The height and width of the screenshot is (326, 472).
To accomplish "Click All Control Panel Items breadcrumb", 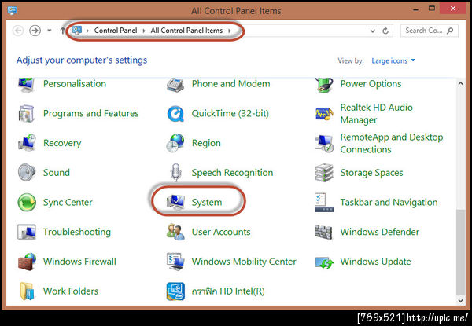I will click(x=186, y=31).
